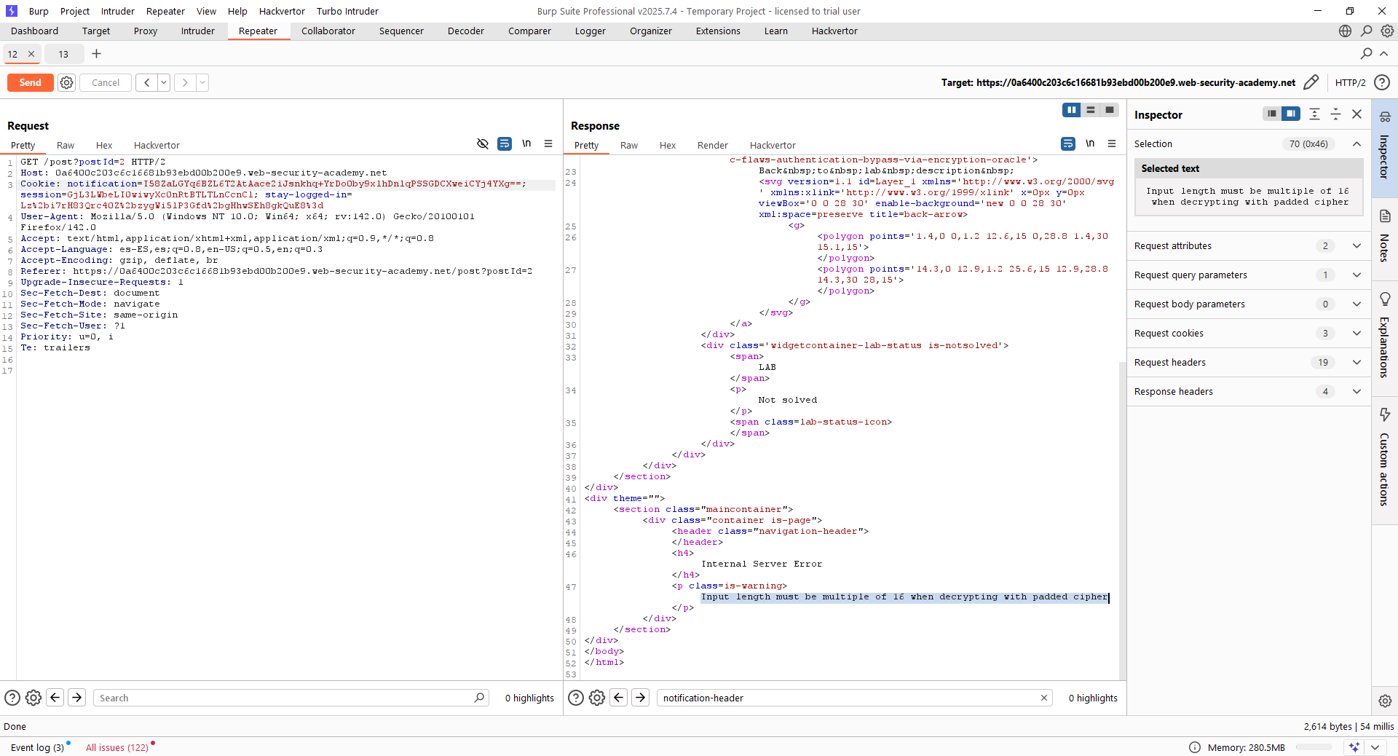The image size is (1398, 756).
Task: Open the Burp AI sparkle icon in status bar
Action: [1354, 747]
